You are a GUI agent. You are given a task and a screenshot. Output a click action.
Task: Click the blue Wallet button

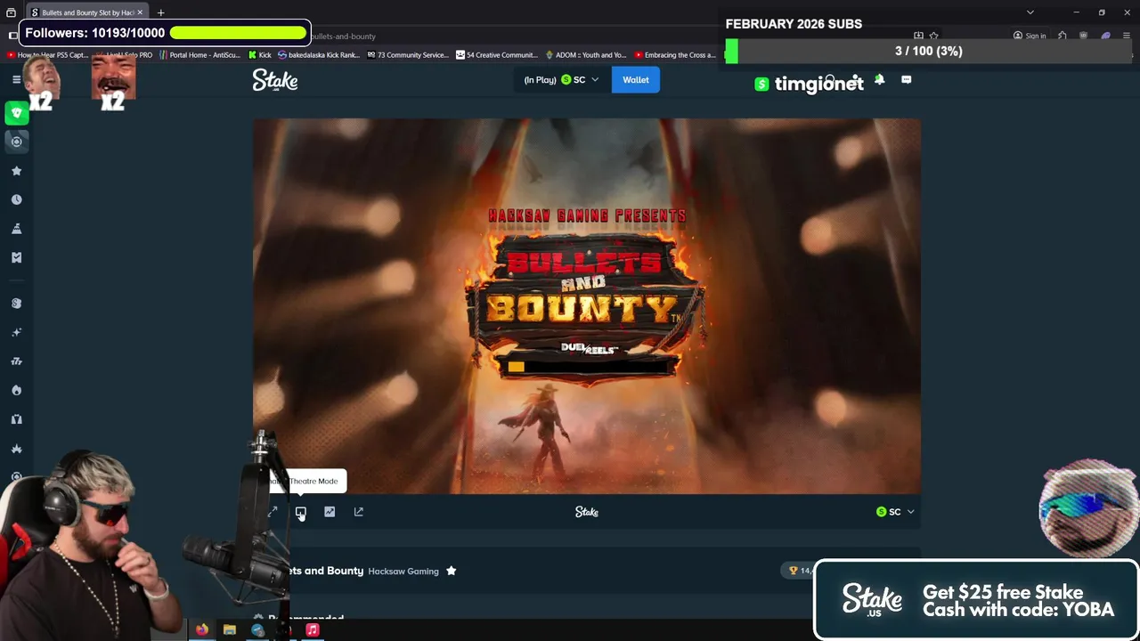pyautogui.click(x=636, y=80)
